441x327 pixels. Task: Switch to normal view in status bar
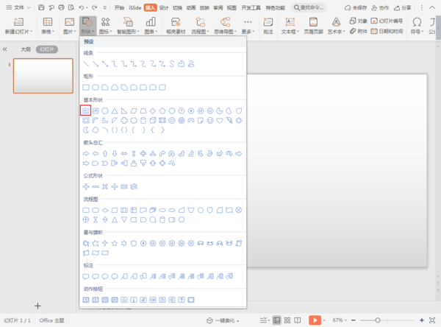(276, 320)
